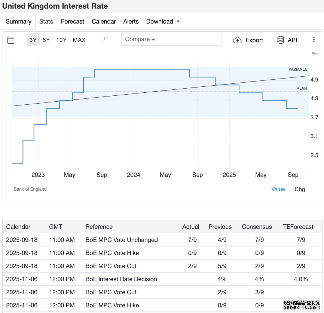
Task: Switch chart to 5Y range
Action: [x=46, y=40]
